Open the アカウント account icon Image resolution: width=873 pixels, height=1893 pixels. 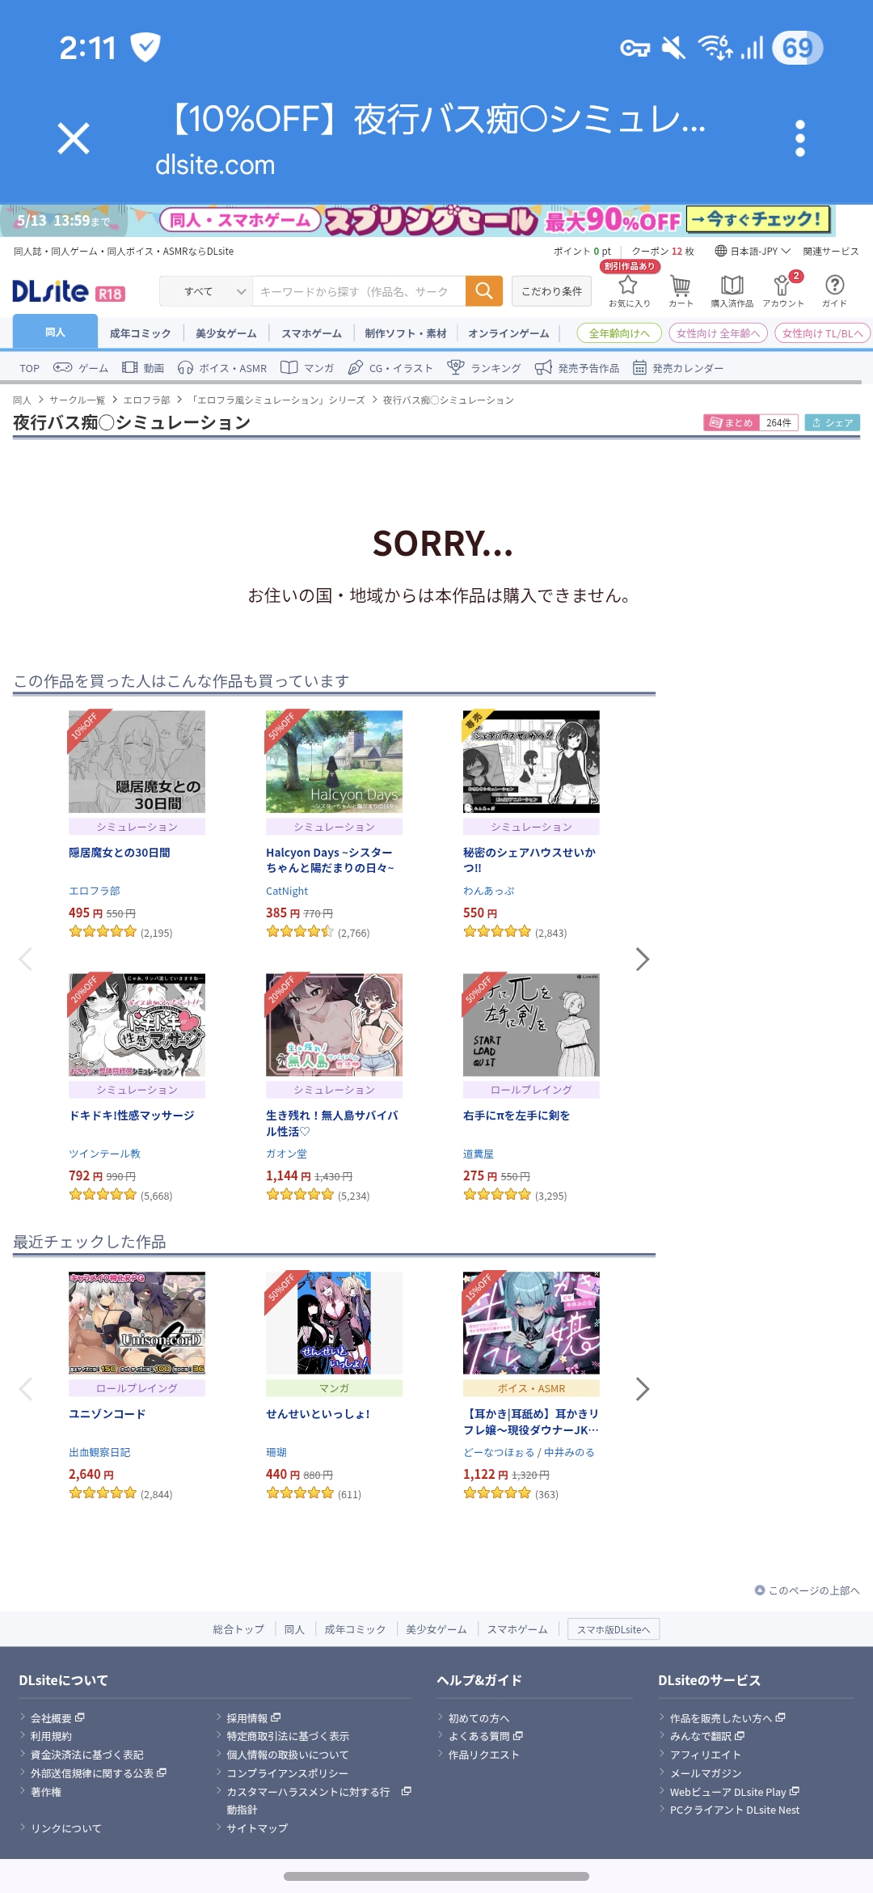pos(783,290)
